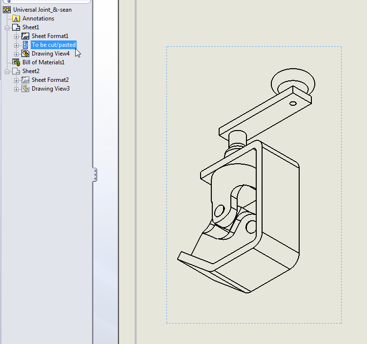Select 'Universal Joint_&-sean' tree label
This screenshot has width=367, height=344.
click(x=42, y=10)
